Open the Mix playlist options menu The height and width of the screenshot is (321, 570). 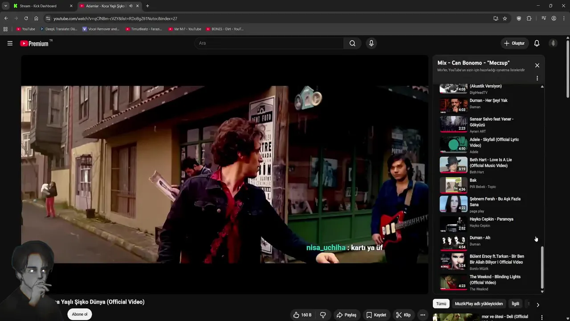537,78
